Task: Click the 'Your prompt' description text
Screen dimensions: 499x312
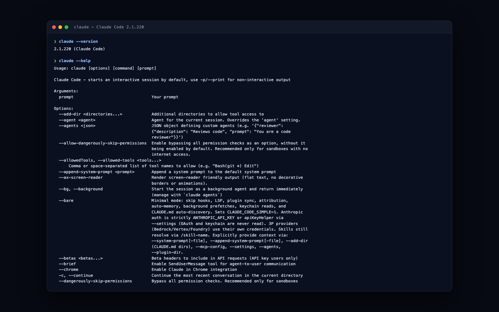Action: [165, 97]
